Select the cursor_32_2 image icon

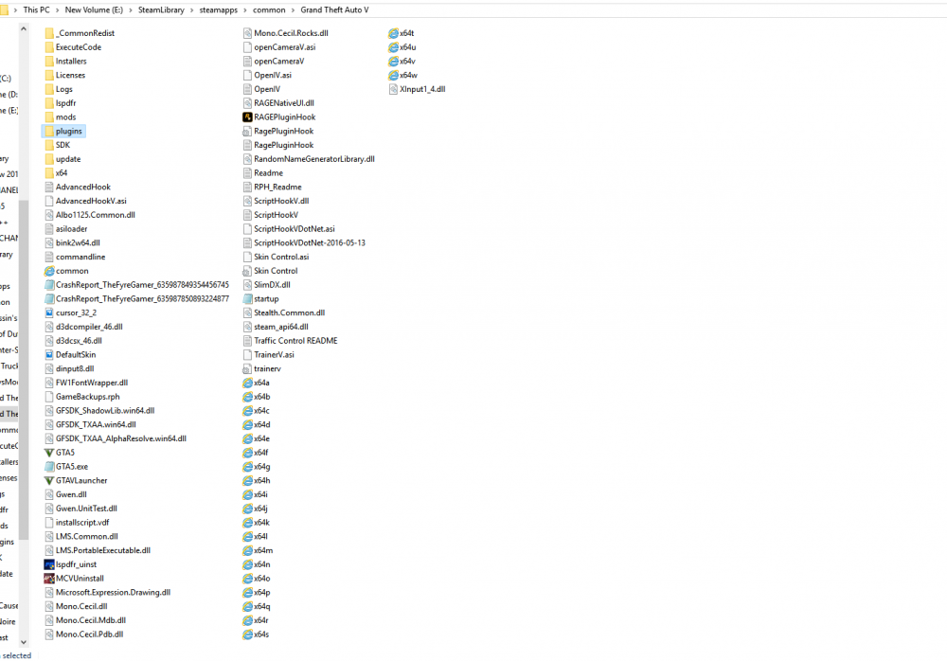pyautogui.click(x=49, y=313)
